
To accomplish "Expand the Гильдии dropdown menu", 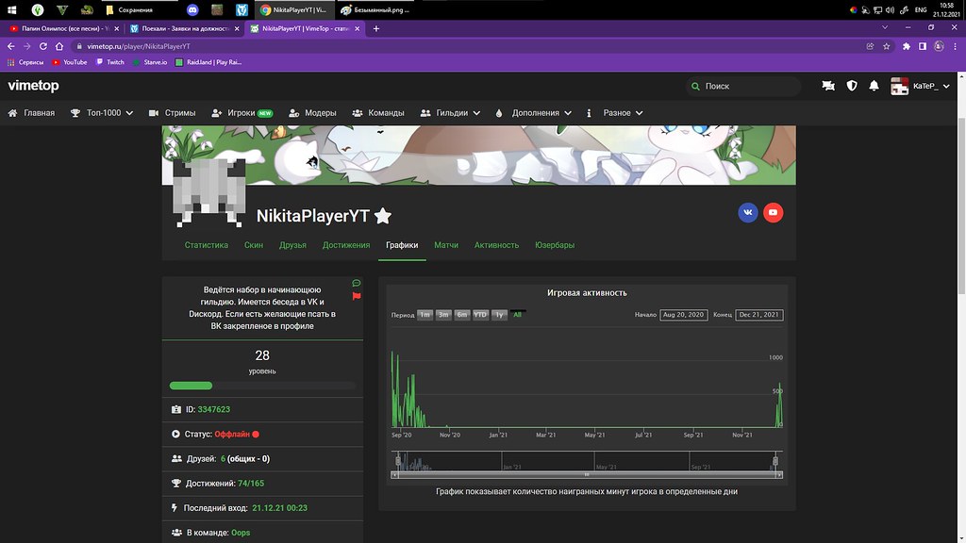I will pos(451,113).
